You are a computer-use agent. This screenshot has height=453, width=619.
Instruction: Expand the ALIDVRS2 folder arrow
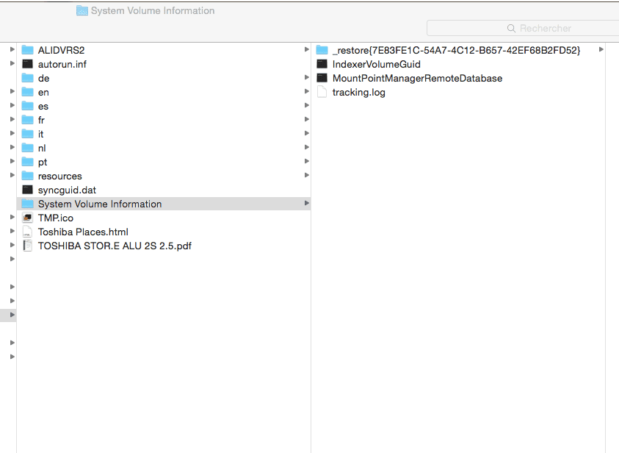click(307, 49)
